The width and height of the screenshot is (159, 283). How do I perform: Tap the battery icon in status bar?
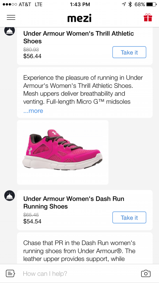(x=151, y=4)
